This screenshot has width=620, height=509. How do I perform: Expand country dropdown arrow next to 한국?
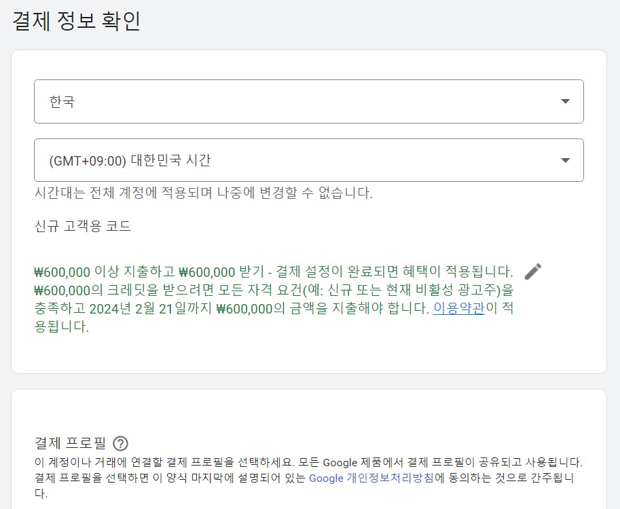(566, 101)
